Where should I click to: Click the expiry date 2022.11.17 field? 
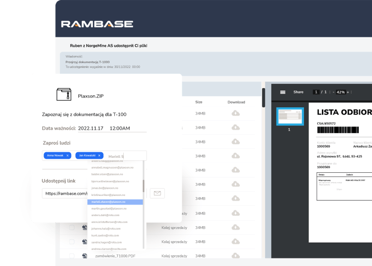[90, 128]
